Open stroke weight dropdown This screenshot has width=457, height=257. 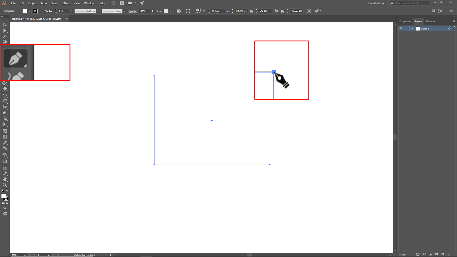pyautogui.click(x=71, y=11)
